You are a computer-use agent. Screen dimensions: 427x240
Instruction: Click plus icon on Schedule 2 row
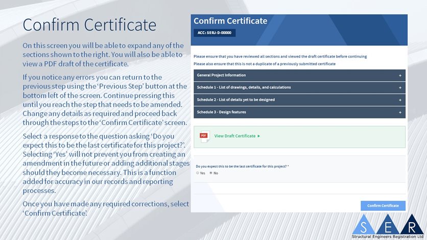click(400, 100)
